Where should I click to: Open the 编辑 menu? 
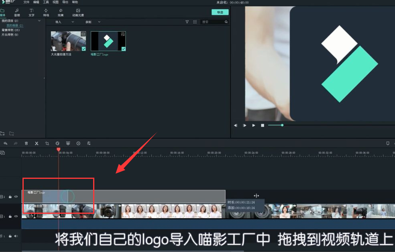pos(36,2)
